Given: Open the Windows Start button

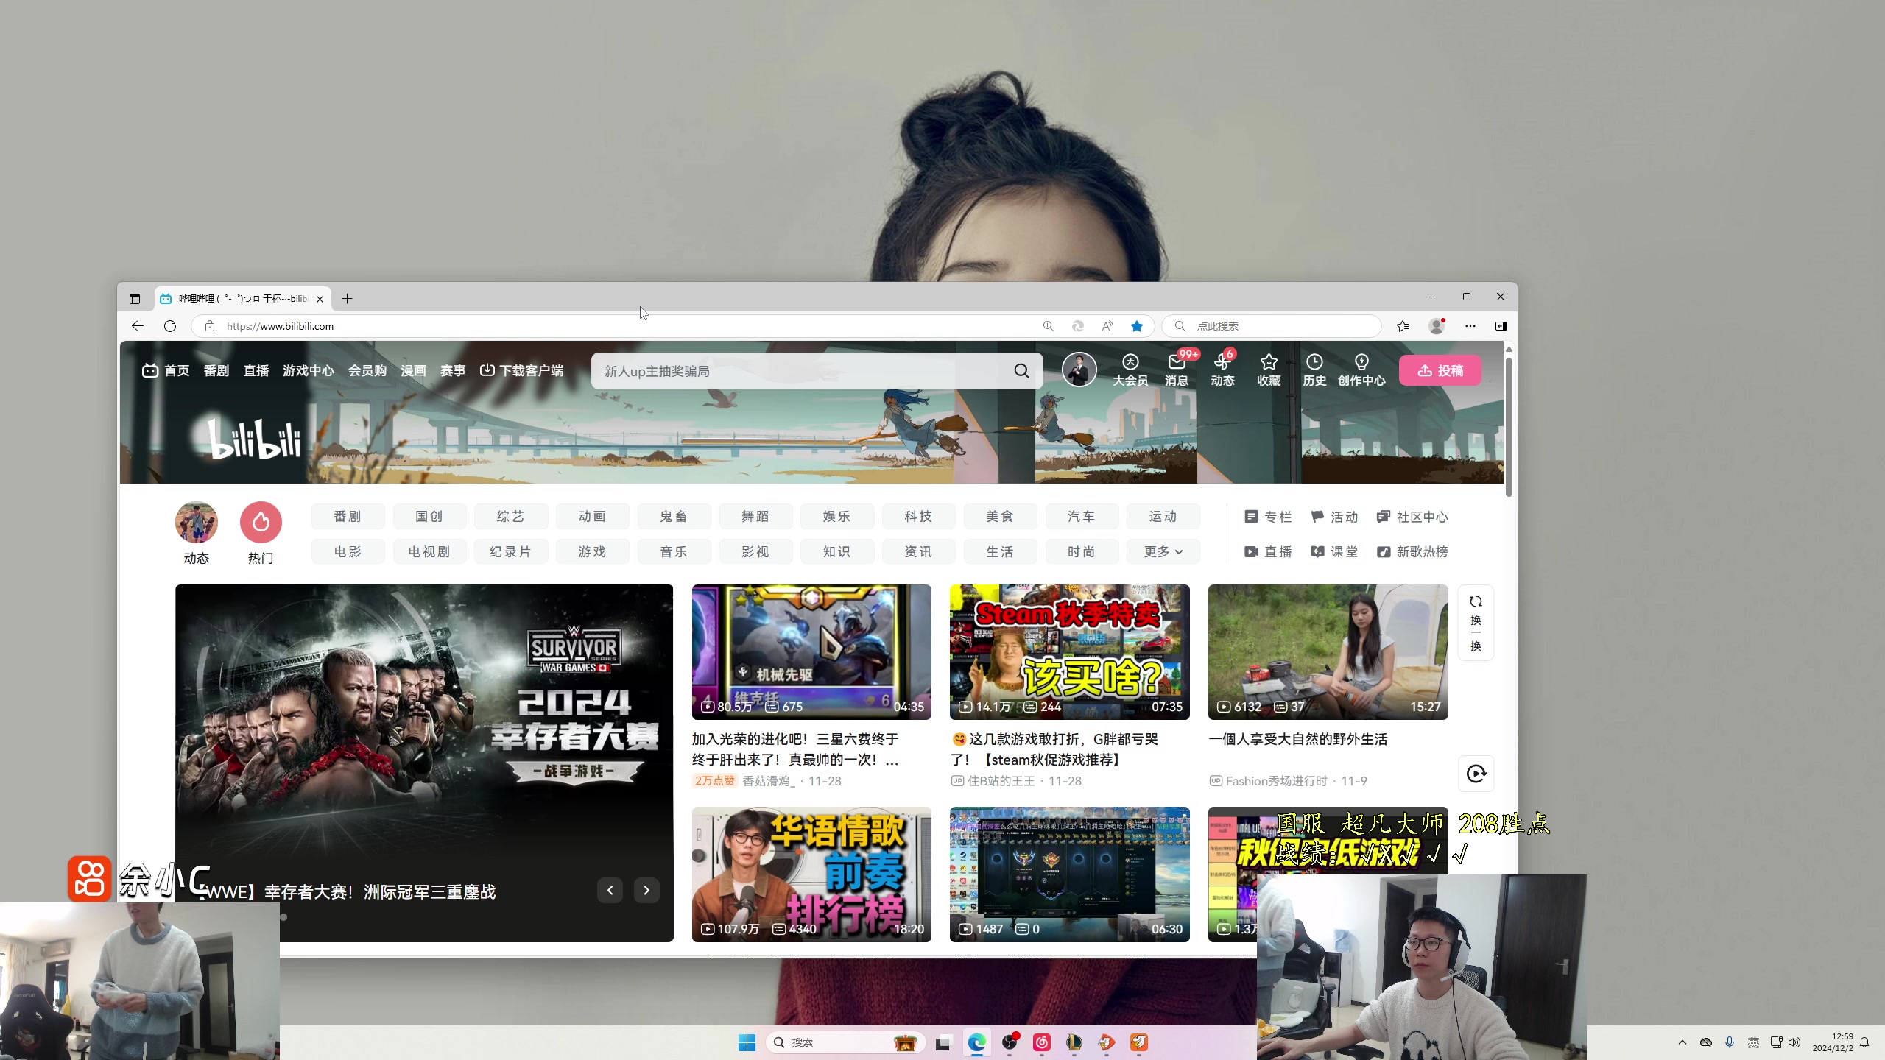Looking at the screenshot, I should [x=747, y=1042].
